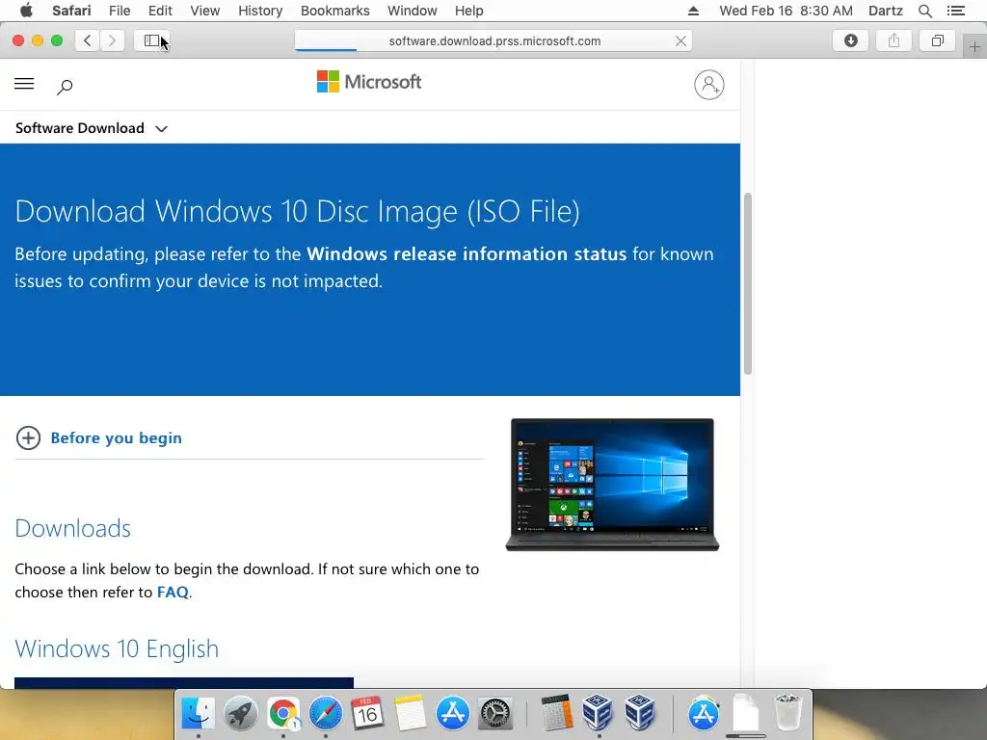This screenshot has height=740, width=987.
Task: Click the Microsoft site search magnifier icon
Action: pos(65,86)
